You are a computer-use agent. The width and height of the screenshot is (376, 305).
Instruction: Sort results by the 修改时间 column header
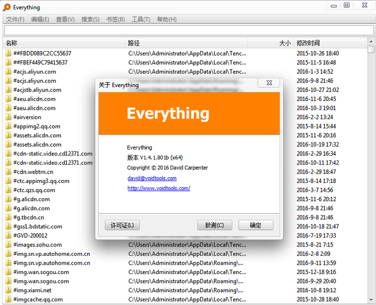point(308,43)
